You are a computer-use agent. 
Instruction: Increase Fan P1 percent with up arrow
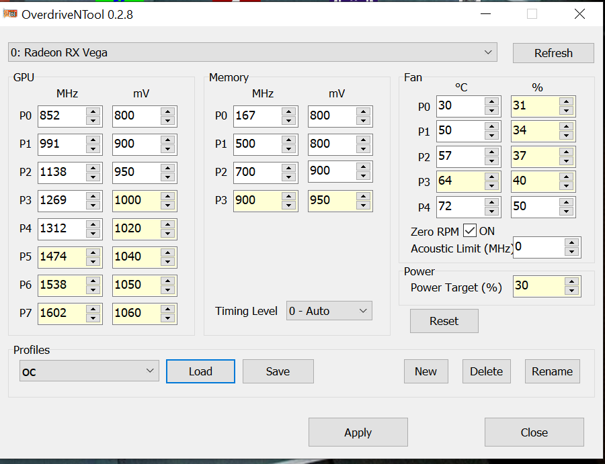tap(566, 126)
